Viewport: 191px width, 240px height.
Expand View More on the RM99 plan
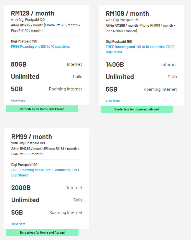(18, 224)
